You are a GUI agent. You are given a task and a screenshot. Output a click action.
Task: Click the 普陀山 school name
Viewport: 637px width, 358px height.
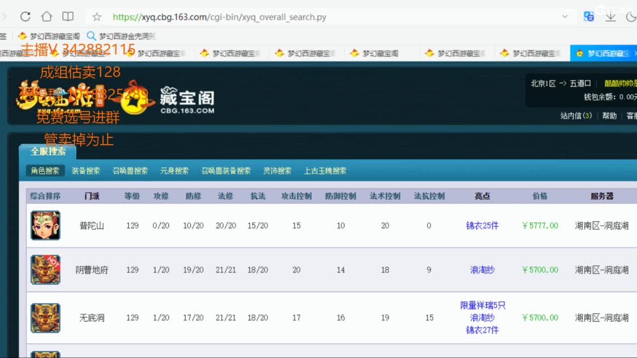click(x=92, y=225)
